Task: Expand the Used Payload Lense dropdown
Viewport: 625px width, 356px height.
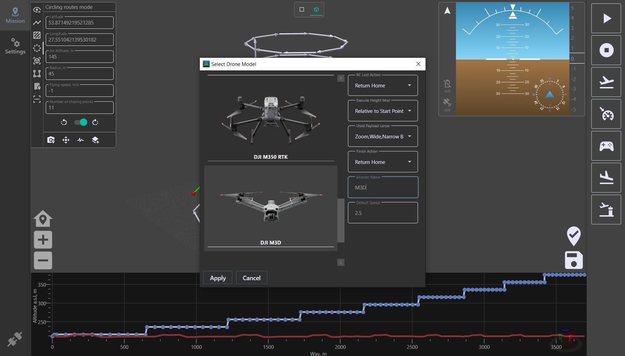Action: pyautogui.click(x=383, y=136)
